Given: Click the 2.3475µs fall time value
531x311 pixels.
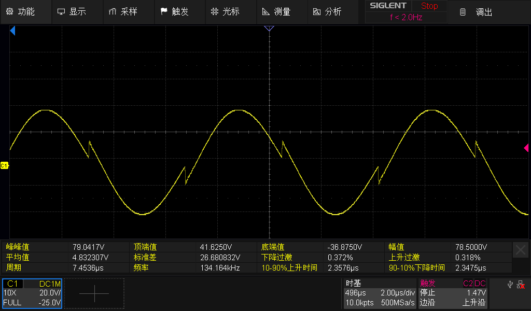Looking at the screenshot, I should click(x=471, y=268).
